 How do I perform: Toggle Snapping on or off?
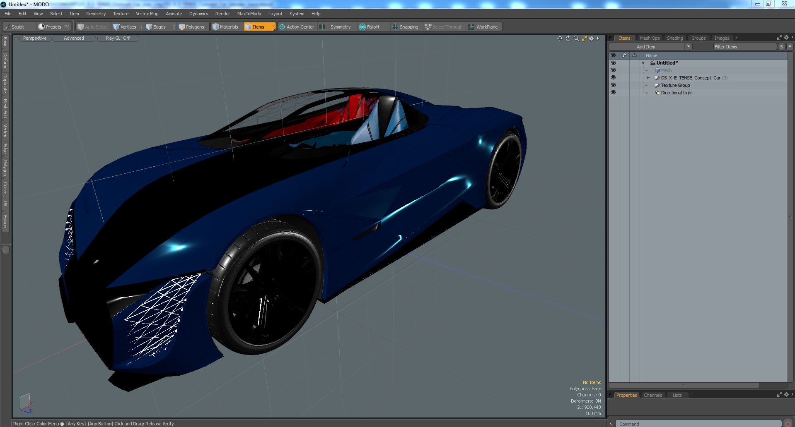[x=406, y=27]
